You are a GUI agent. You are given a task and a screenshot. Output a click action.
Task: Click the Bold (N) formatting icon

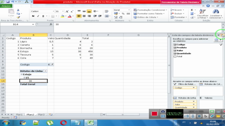click(33, 16)
